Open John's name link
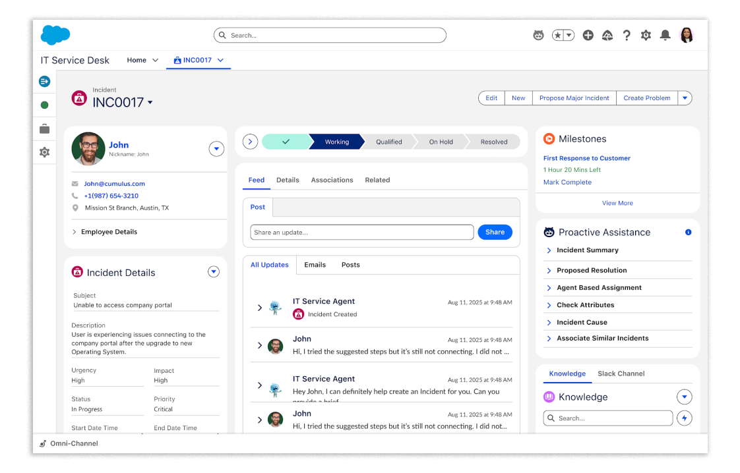Image resolution: width=740 pixels, height=473 pixels. pos(119,145)
